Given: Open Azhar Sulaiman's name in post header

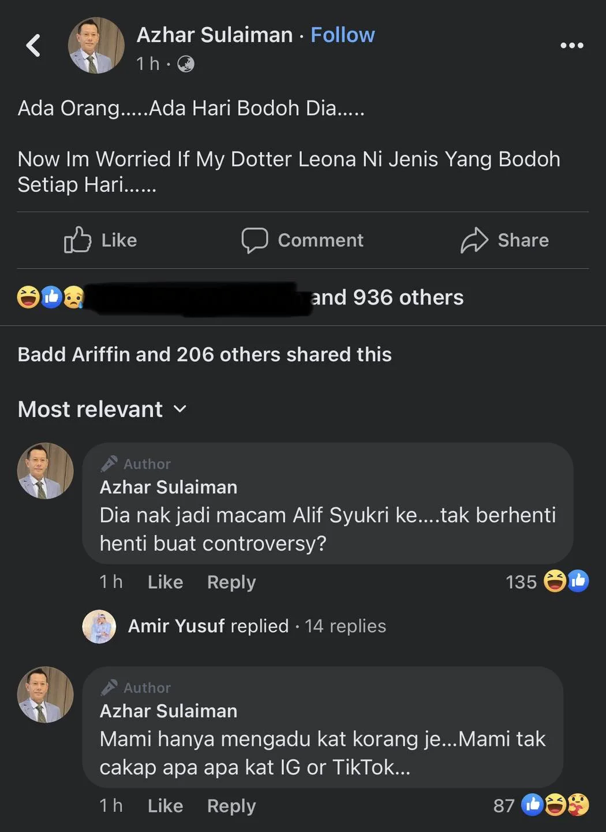Looking at the screenshot, I should point(214,35).
